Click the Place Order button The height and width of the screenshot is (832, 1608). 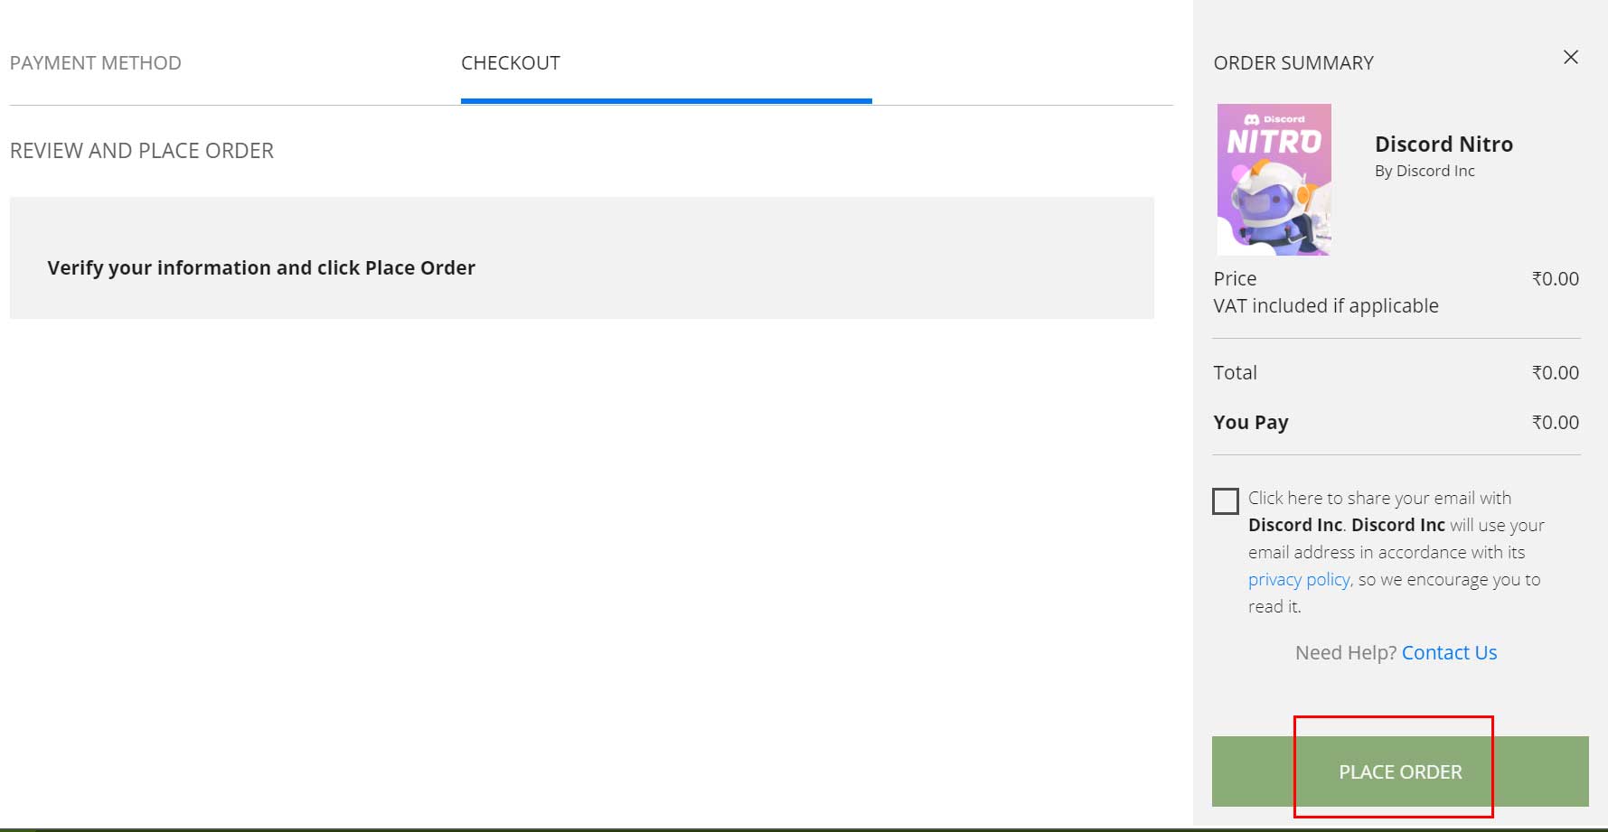pos(1400,771)
